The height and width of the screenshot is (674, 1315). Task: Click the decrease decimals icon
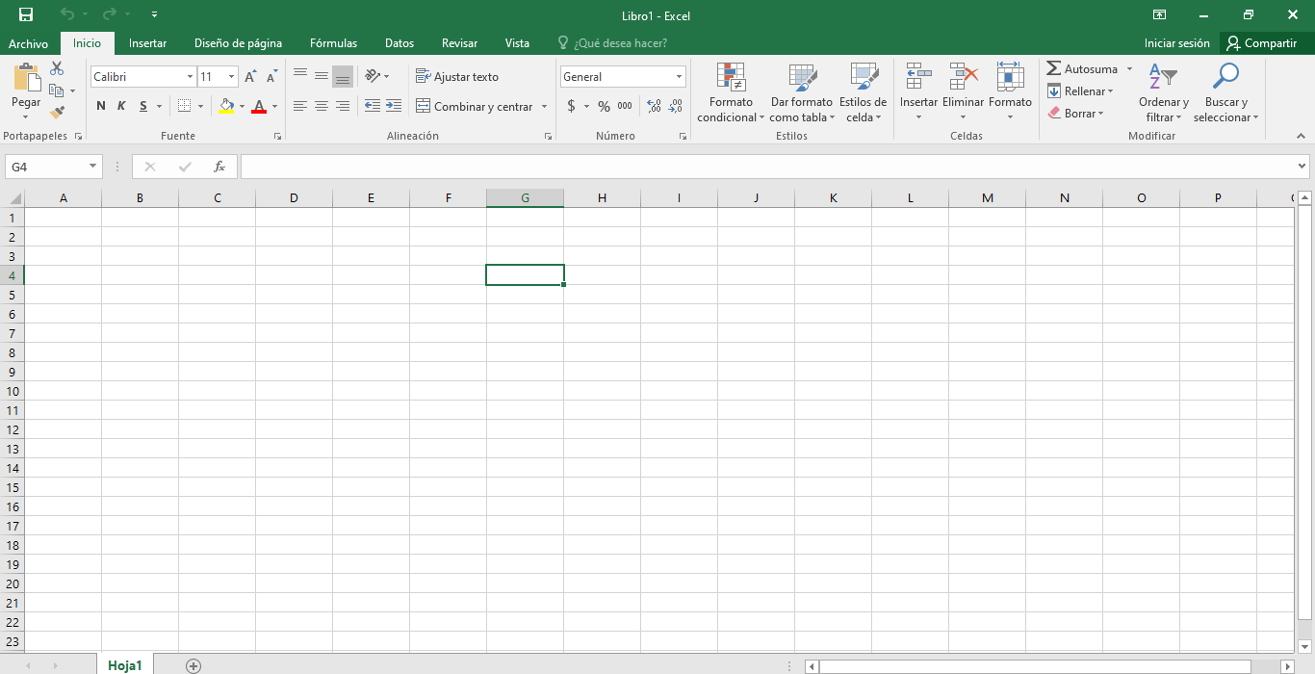click(x=676, y=106)
